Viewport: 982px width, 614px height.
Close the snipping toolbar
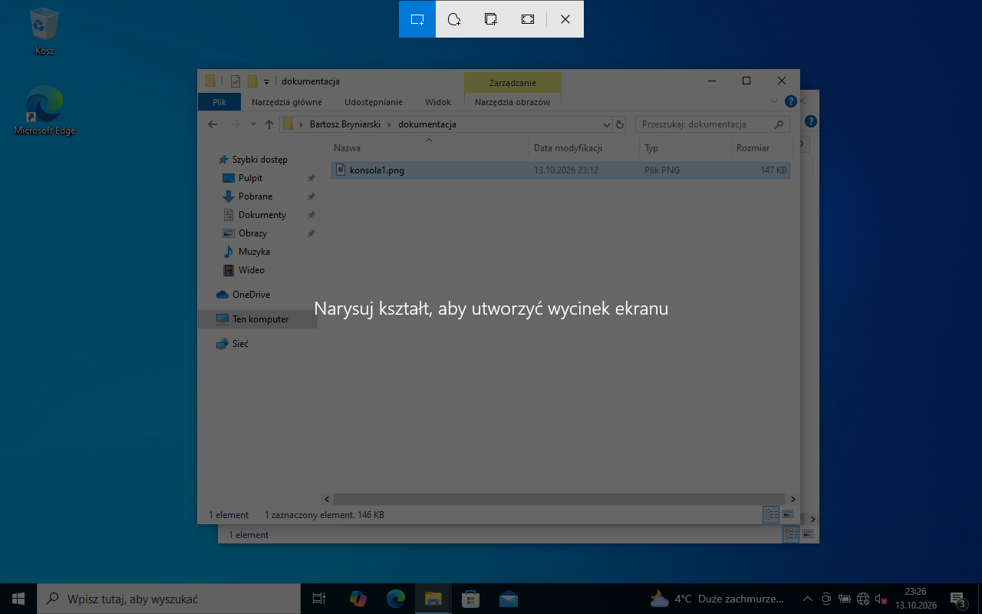click(565, 19)
